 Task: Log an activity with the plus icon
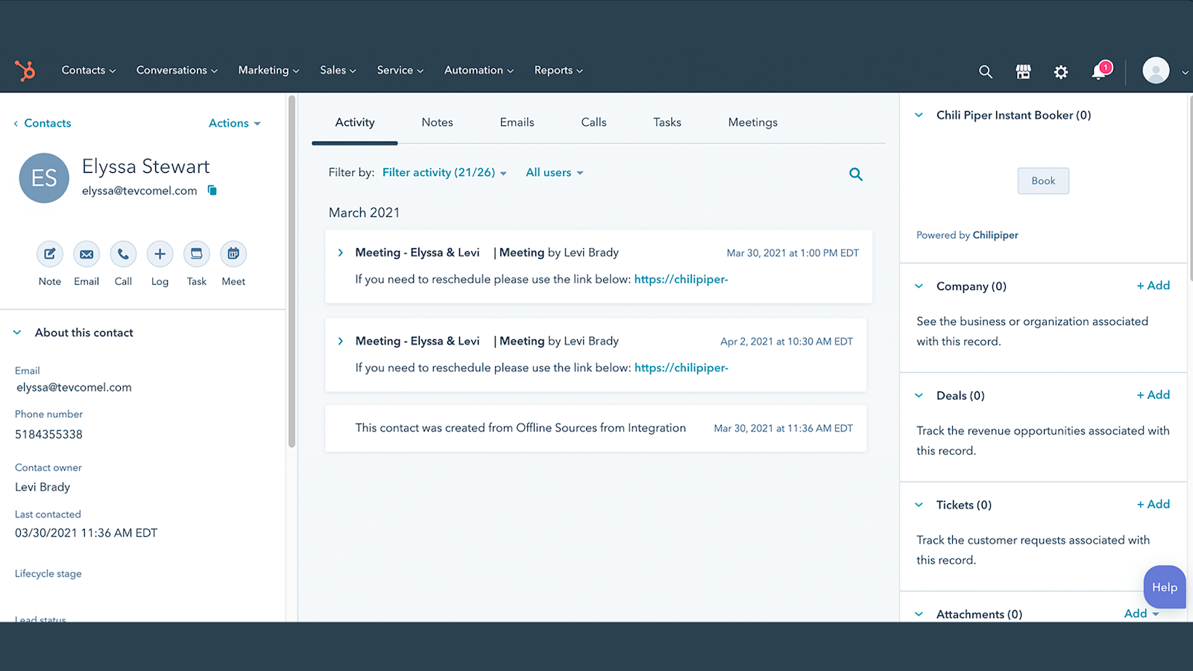pos(160,254)
